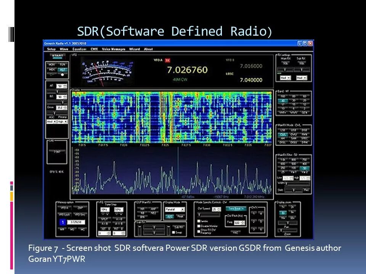
Task: Select the WWV band button
Action: pyautogui.click(x=294, y=113)
